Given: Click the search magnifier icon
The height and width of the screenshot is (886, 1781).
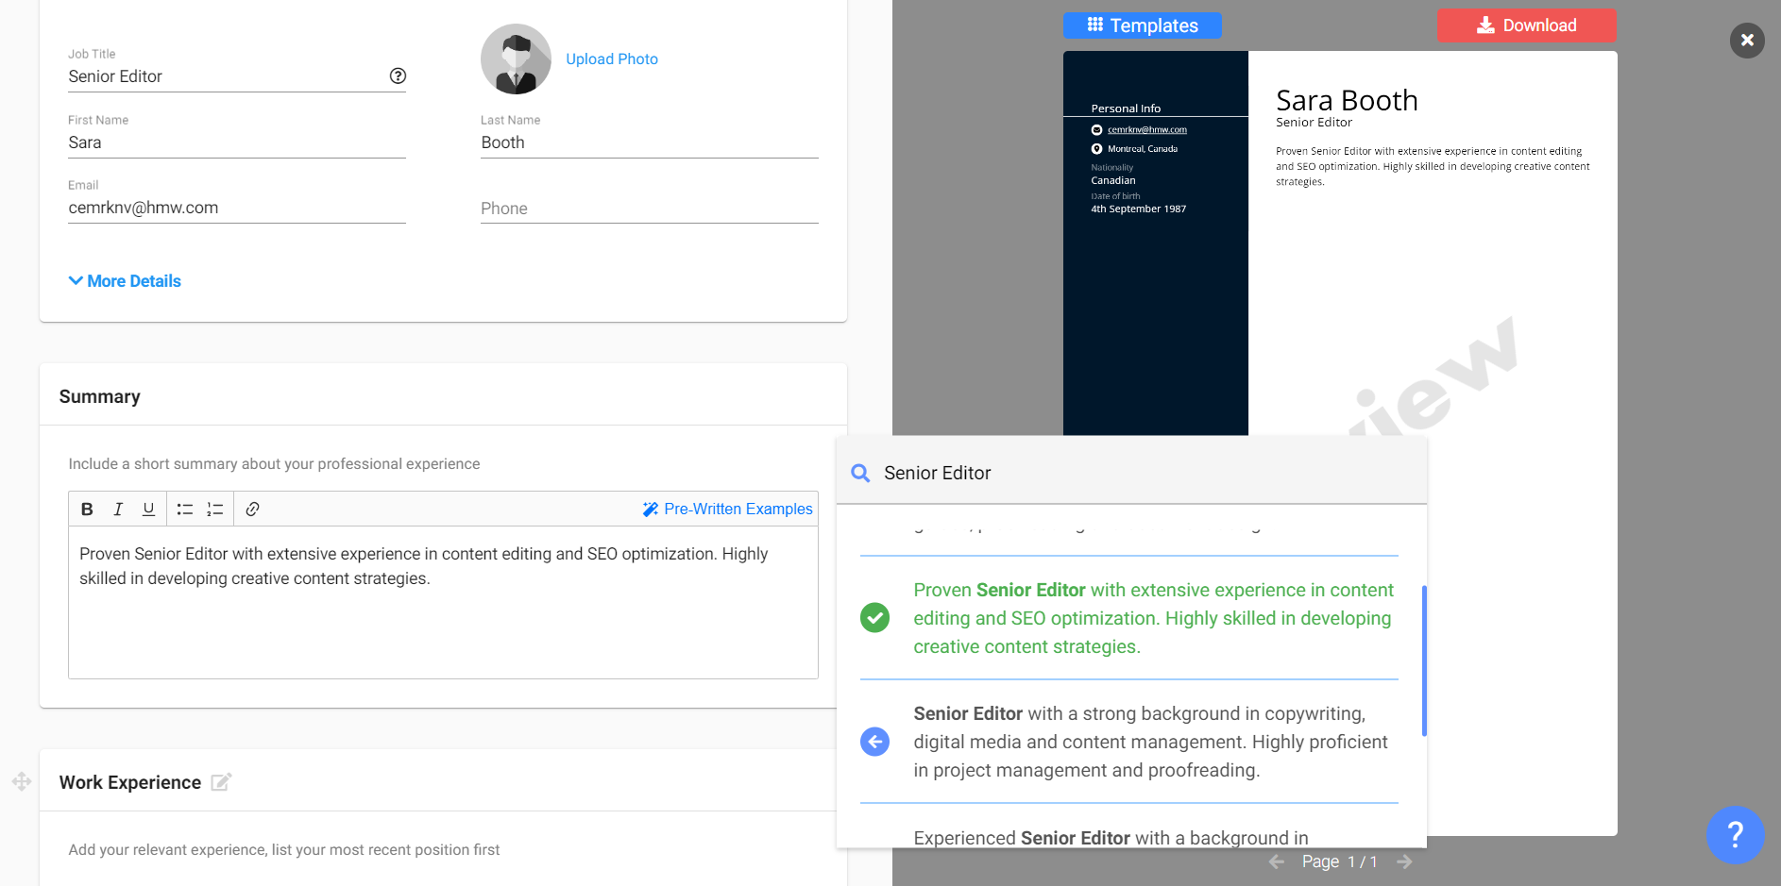Looking at the screenshot, I should [x=860, y=473].
